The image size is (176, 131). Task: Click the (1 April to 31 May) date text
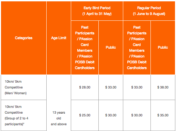click(97, 14)
